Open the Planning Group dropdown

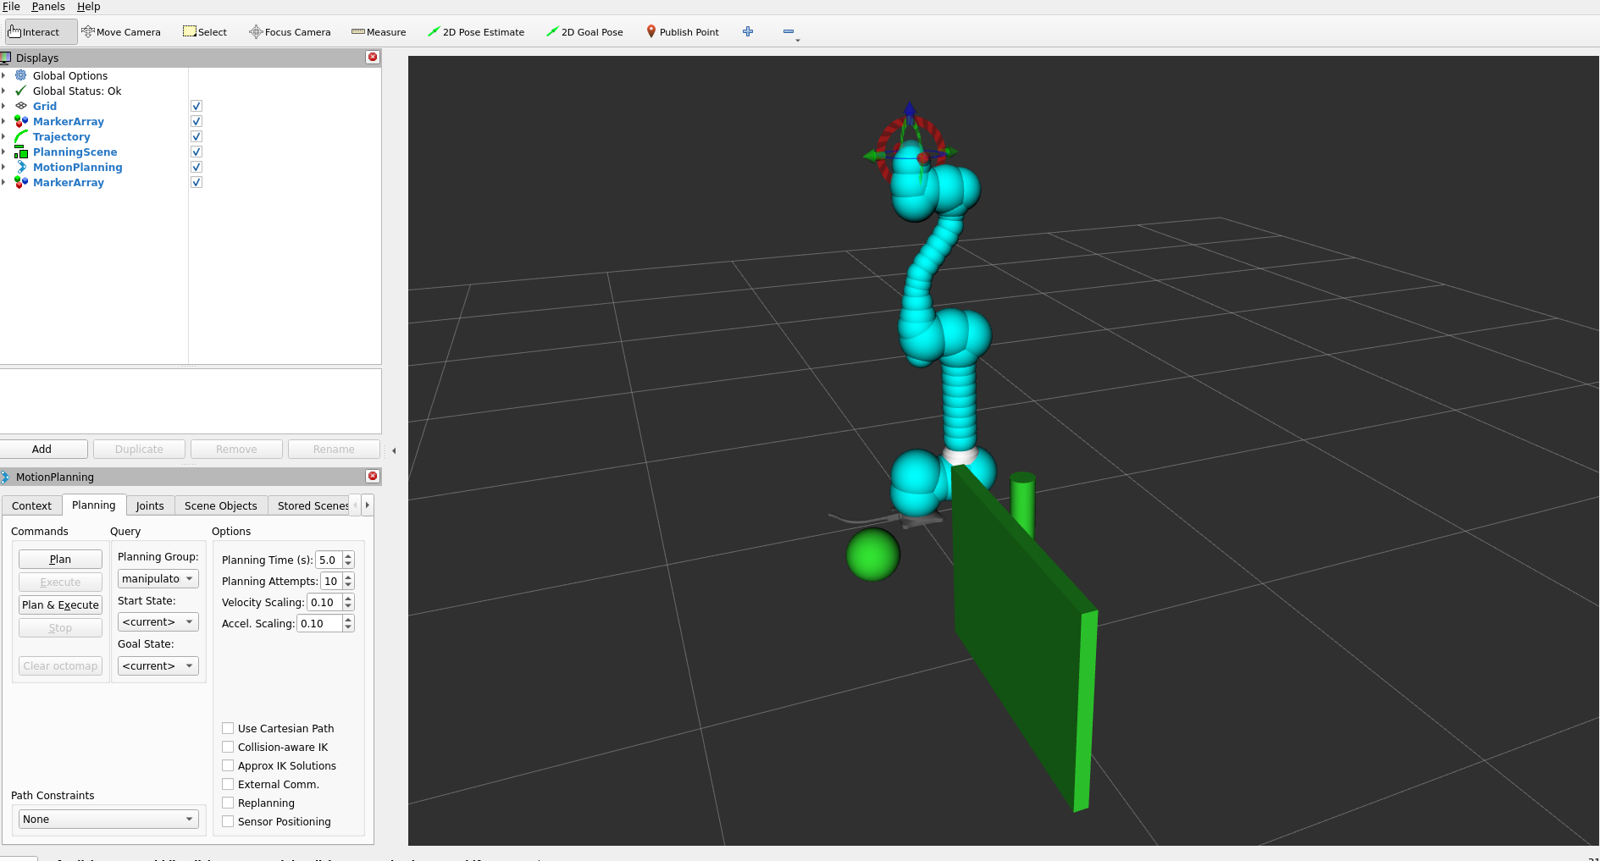tap(158, 579)
